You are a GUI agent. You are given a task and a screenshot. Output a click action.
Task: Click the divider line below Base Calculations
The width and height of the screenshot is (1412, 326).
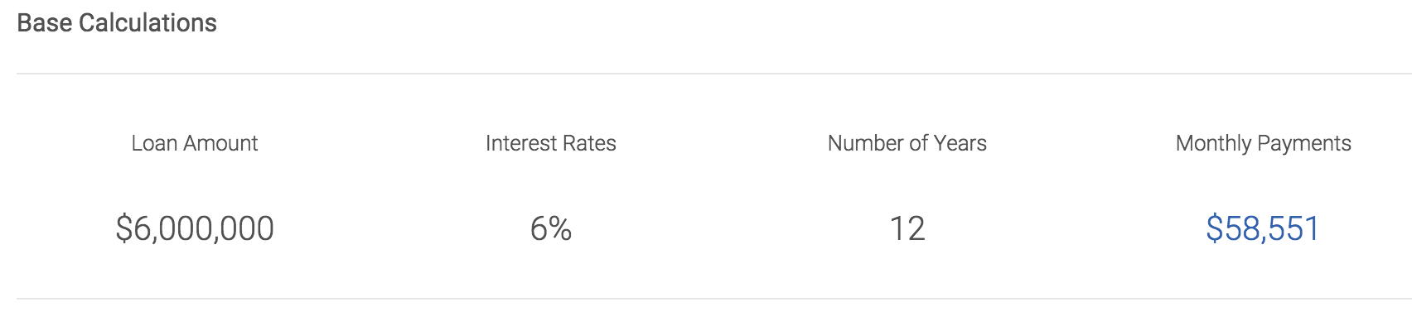click(714, 74)
